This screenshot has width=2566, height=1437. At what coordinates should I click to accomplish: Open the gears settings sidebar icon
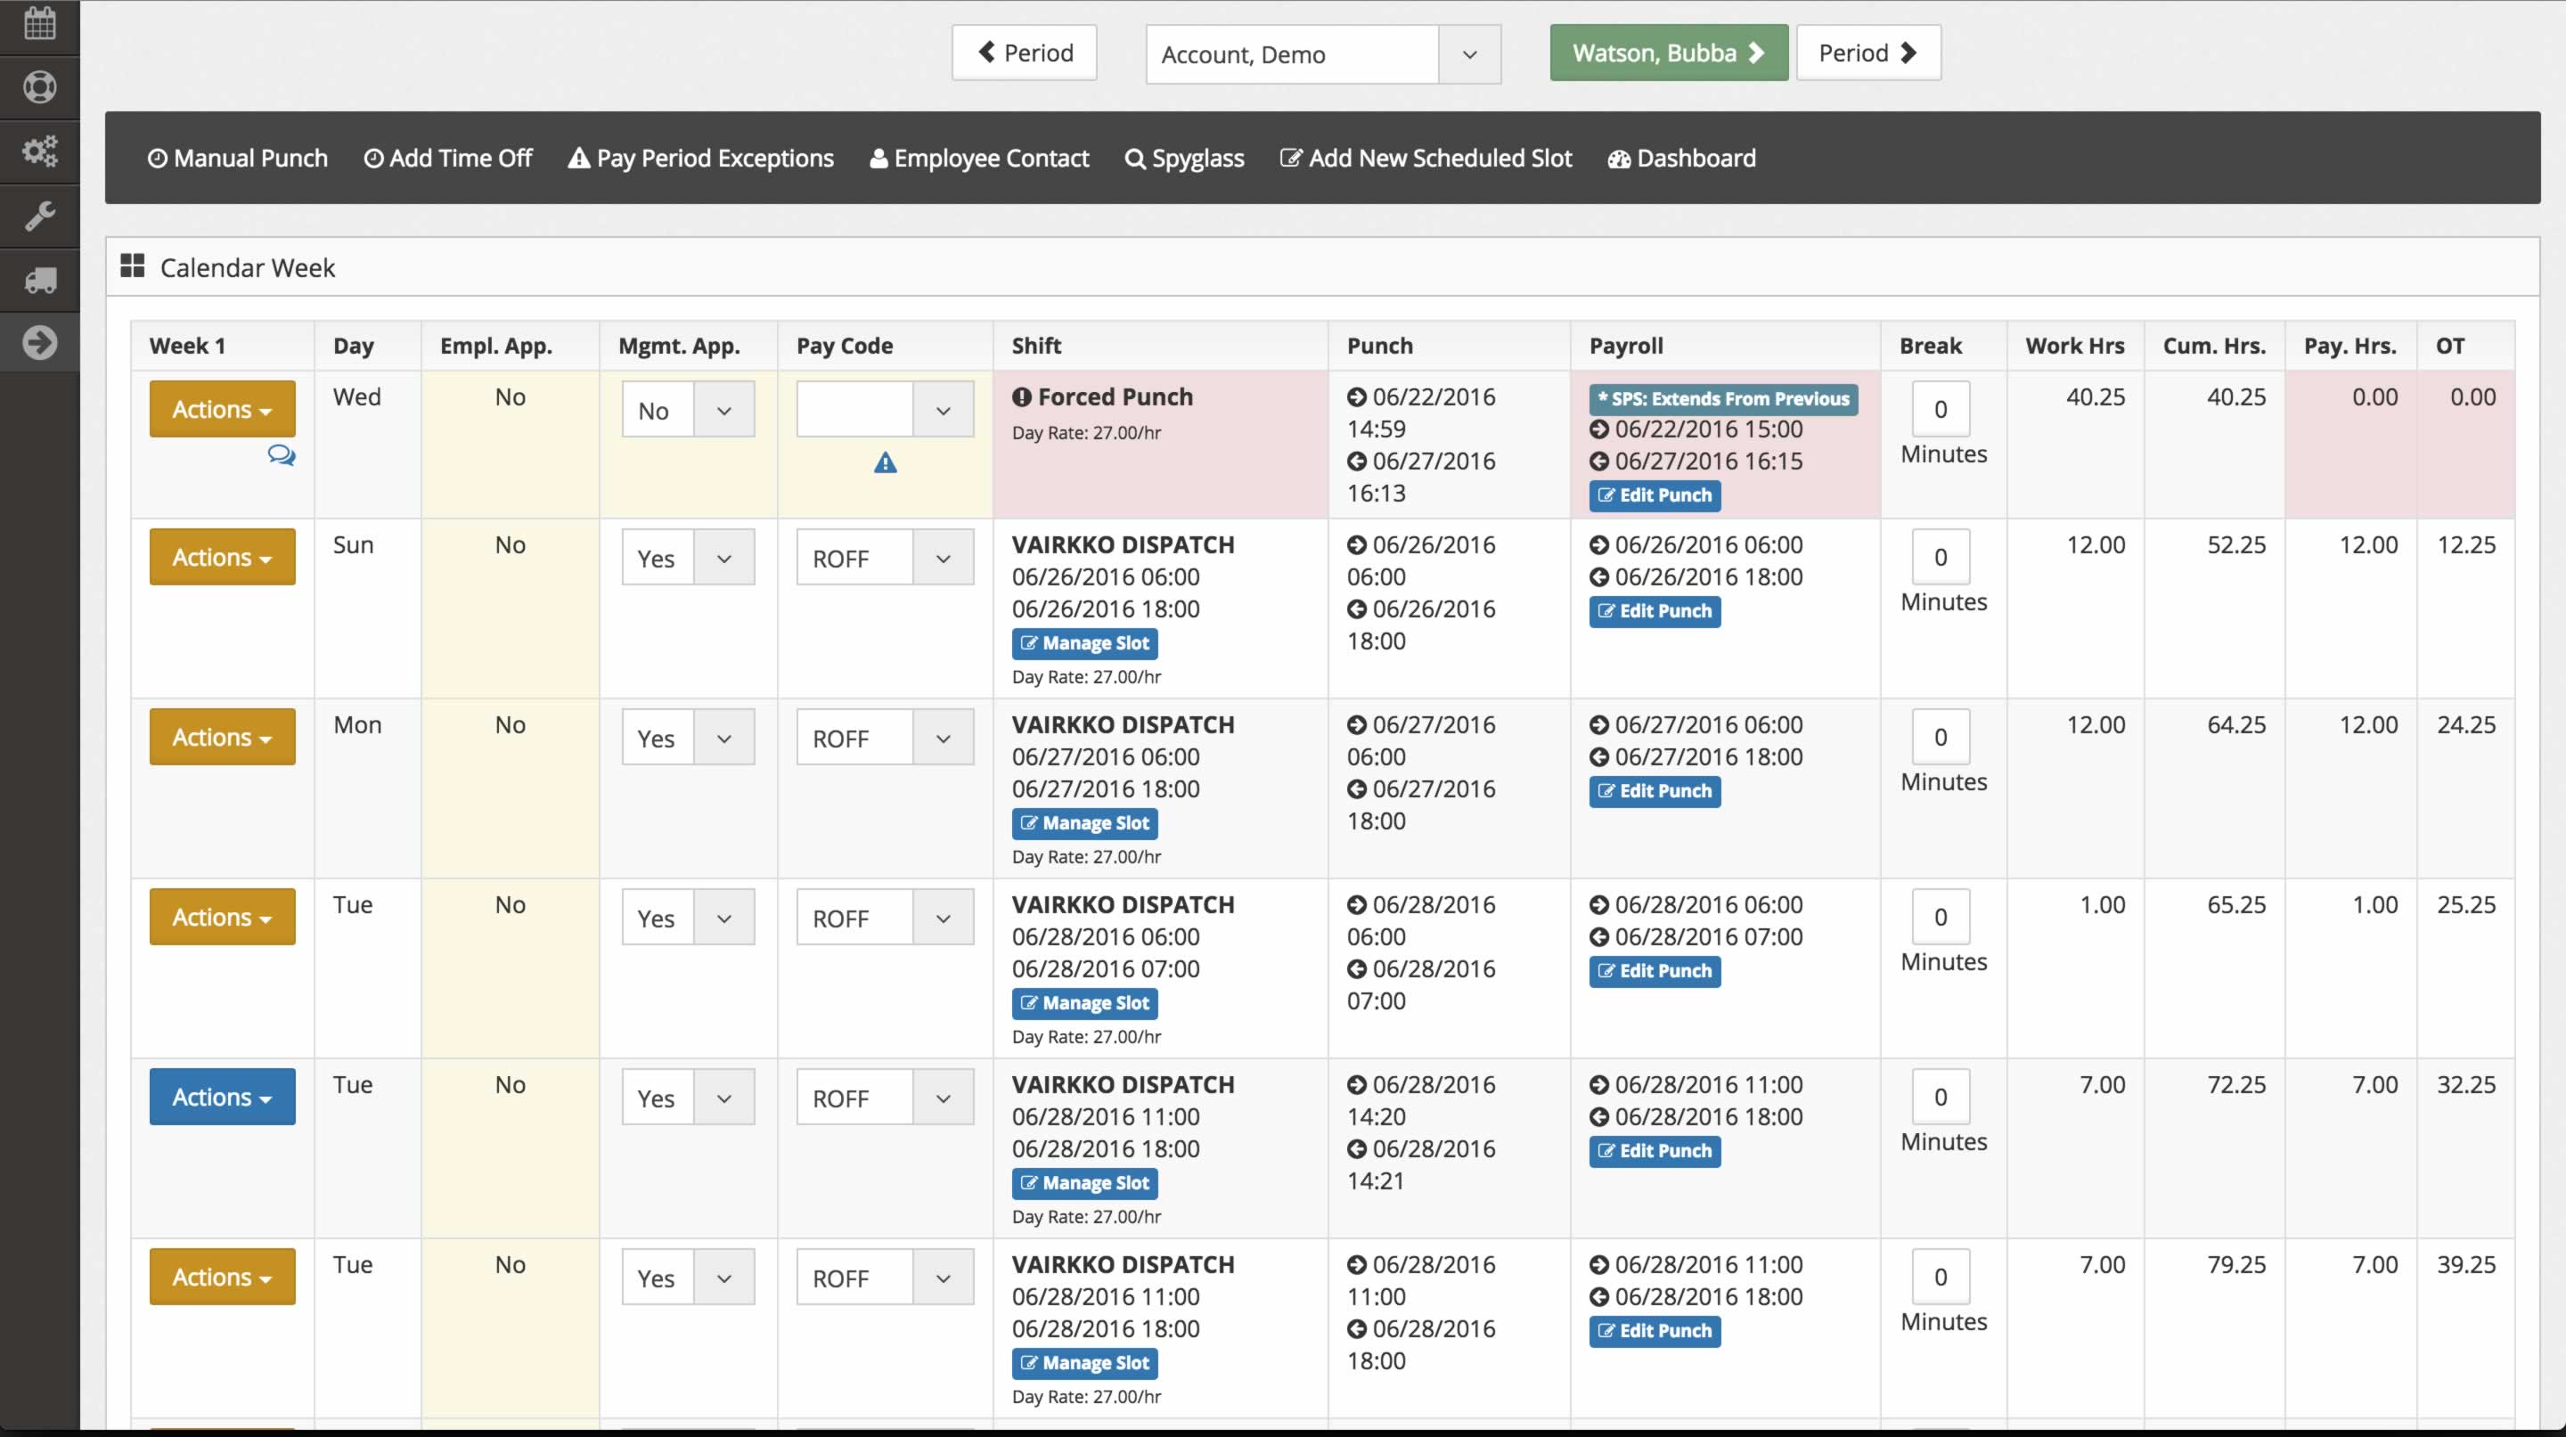pyautogui.click(x=39, y=151)
